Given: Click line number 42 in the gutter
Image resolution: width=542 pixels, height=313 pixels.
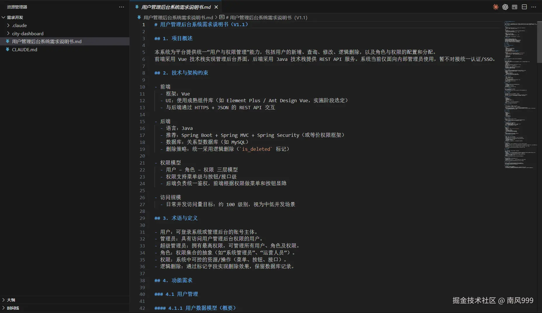Looking at the screenshot, I should (x=142, y=308).
